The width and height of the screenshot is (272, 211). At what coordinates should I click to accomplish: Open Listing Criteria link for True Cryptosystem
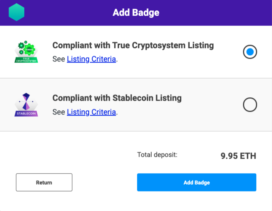(91, 59)
